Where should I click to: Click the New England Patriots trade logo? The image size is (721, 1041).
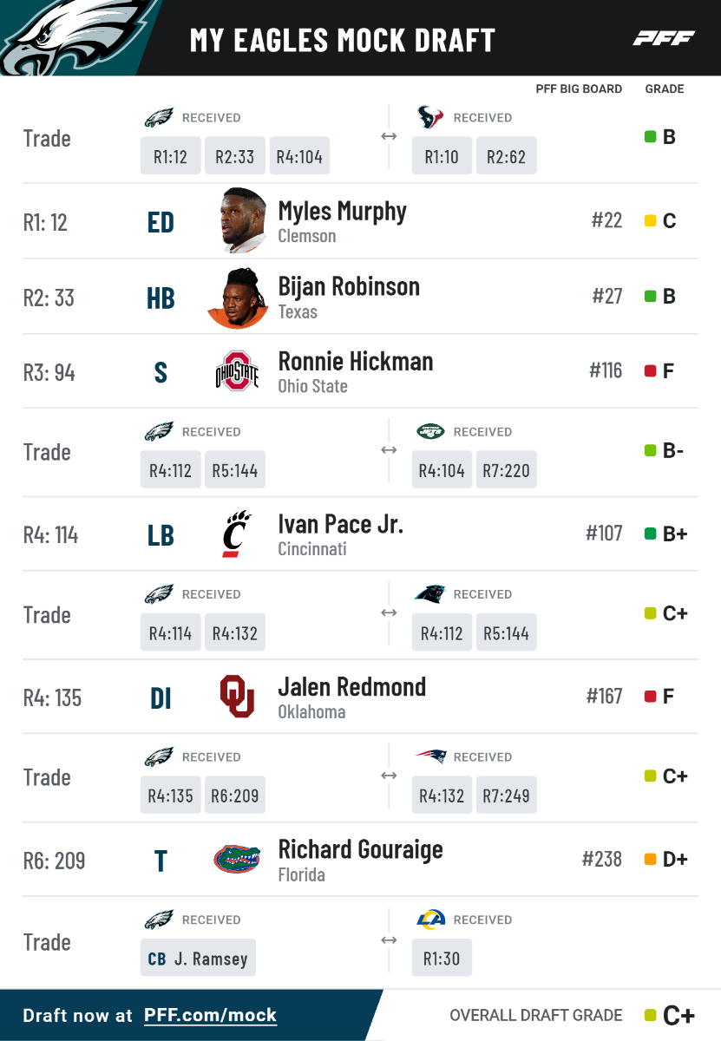pyautogui.click(x=430, y=756)
